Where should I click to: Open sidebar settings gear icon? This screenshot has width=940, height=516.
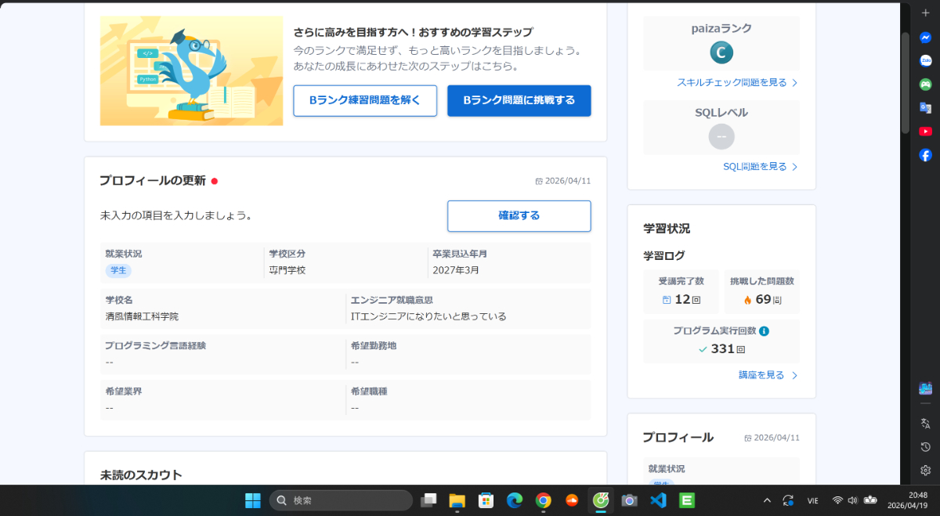[925, 471]
